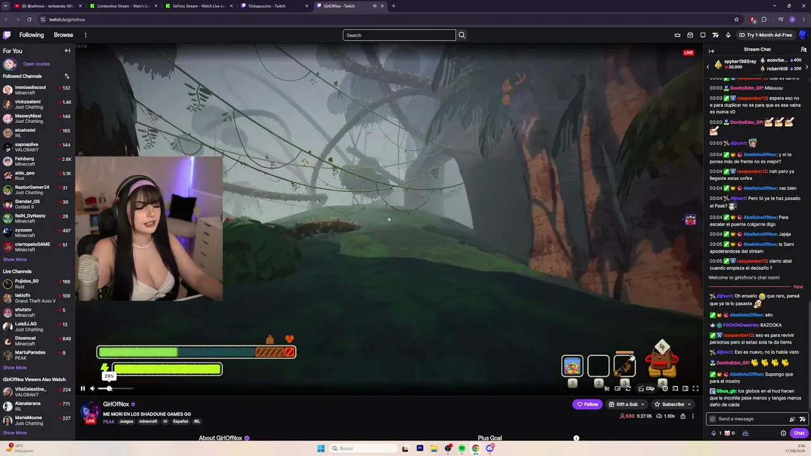This screenshot has width=811, height=456.
Task: Open Windows Start menu
Action: (321, 448)
